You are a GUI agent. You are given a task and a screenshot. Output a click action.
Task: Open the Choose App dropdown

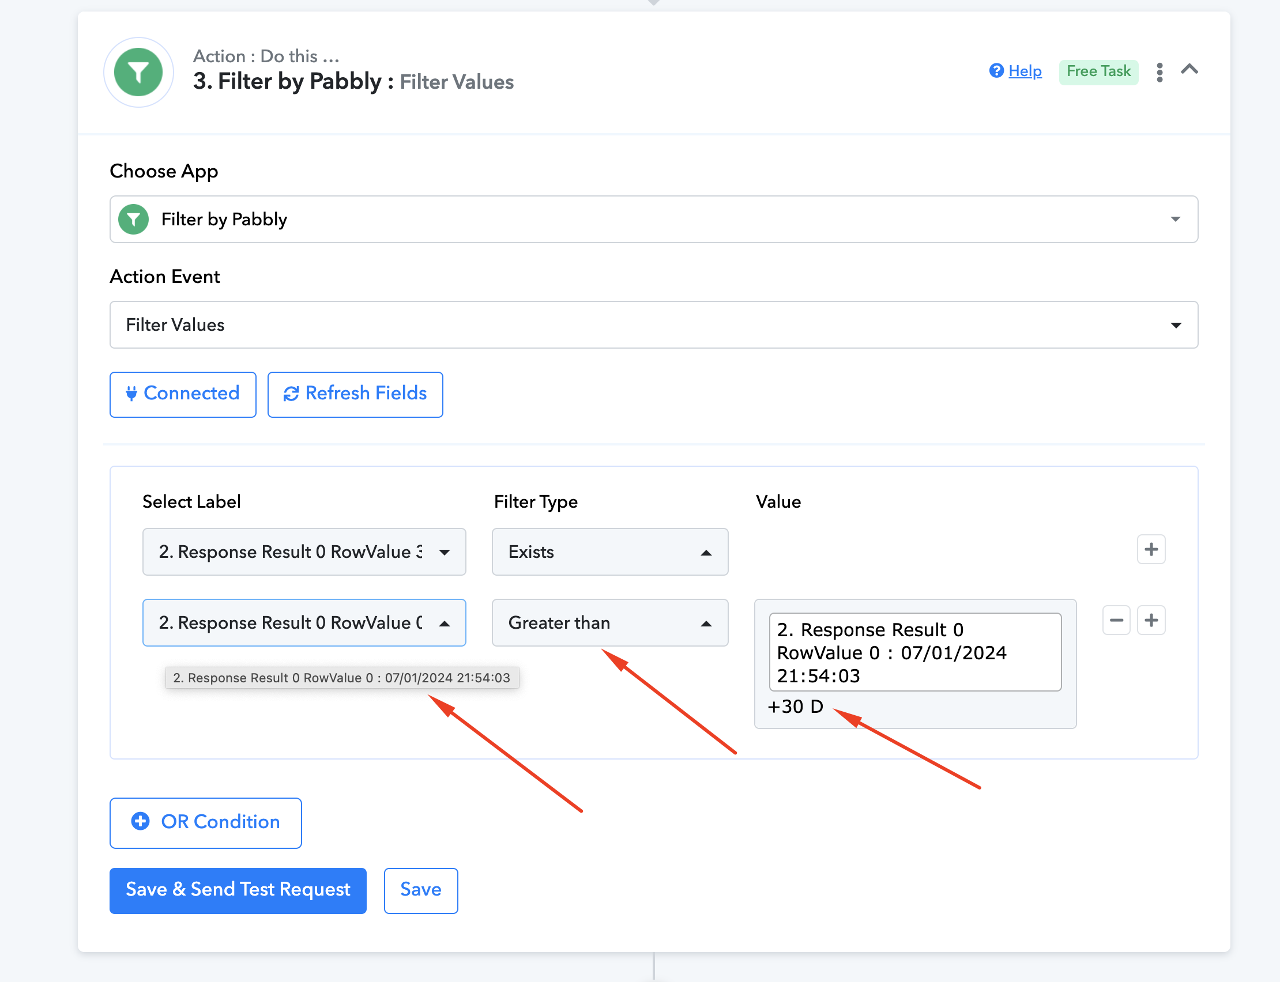(654, 219)
